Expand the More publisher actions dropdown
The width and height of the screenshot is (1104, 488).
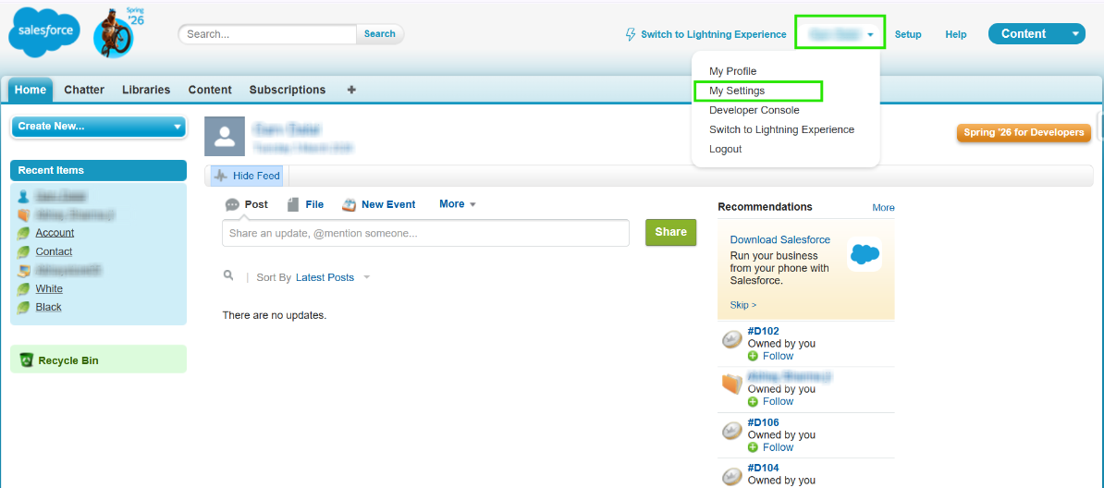458,204
